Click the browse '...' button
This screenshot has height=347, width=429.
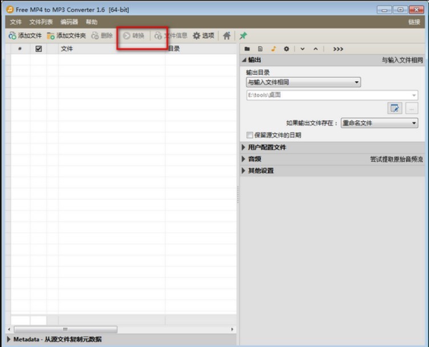click(411, 108)
